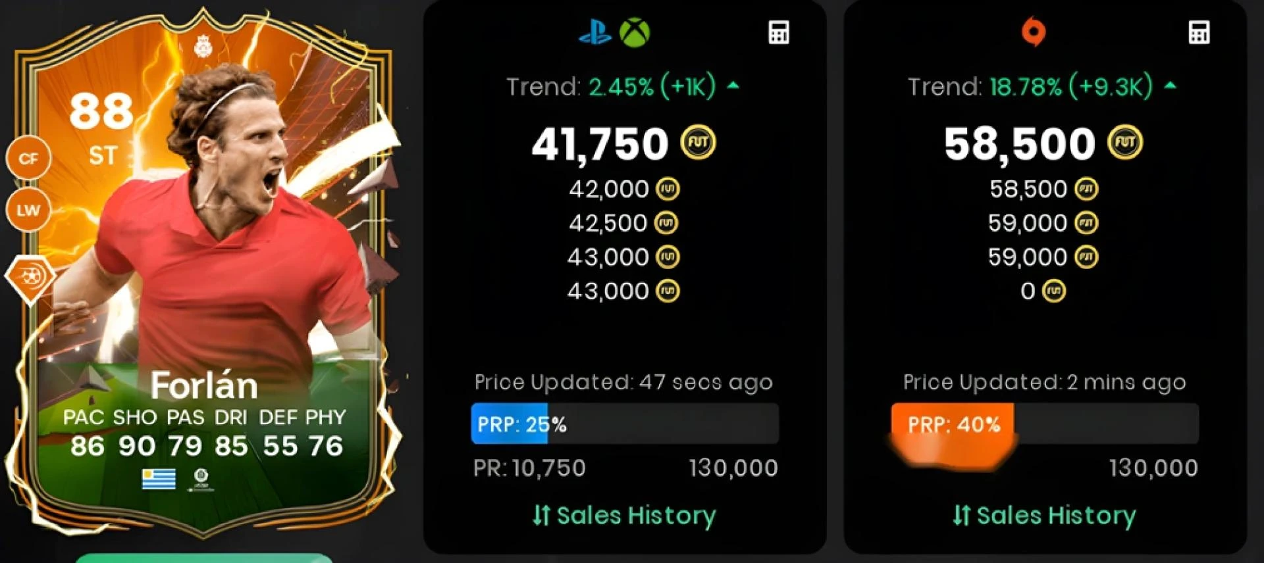Click the Origin PC platform logo
Viewport: 1264px width, 563px height.
pyautogui.click(x=1033, y=32)
